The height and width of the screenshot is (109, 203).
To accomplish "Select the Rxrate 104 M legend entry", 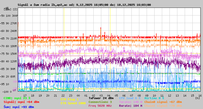I will click(130, 106).
